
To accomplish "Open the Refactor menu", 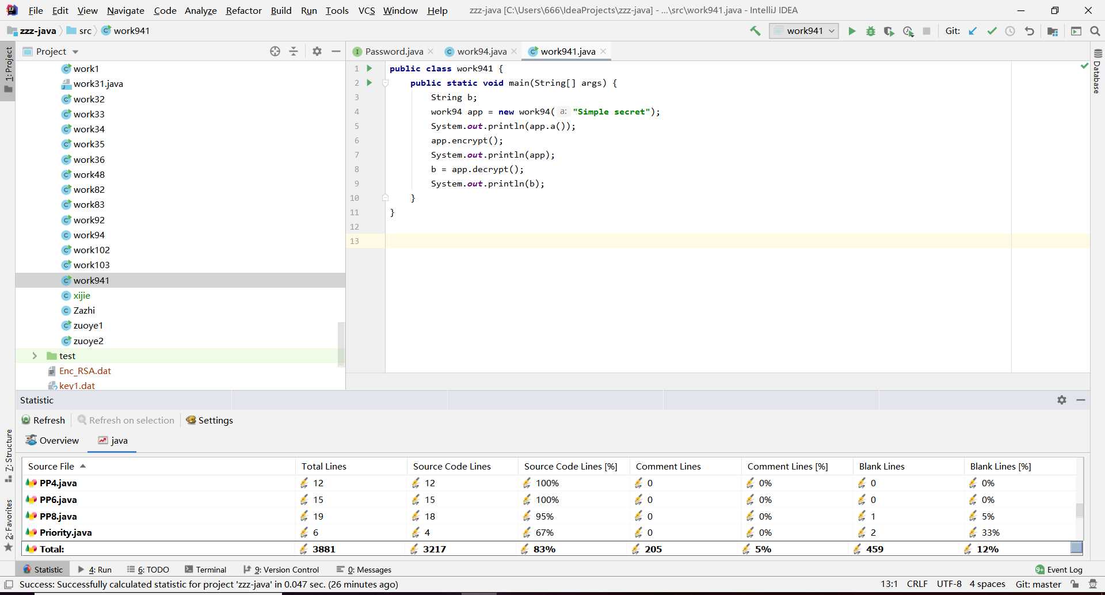I will 243,10.
